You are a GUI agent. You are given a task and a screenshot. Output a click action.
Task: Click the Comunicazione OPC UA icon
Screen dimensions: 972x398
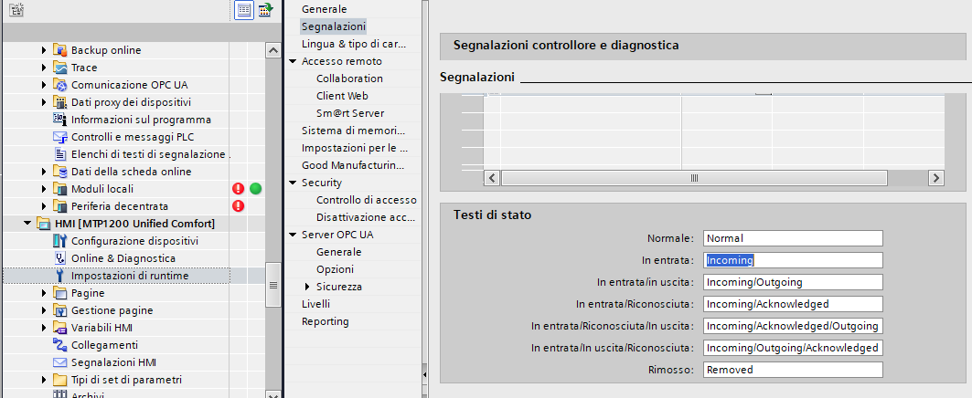[60, 85]
